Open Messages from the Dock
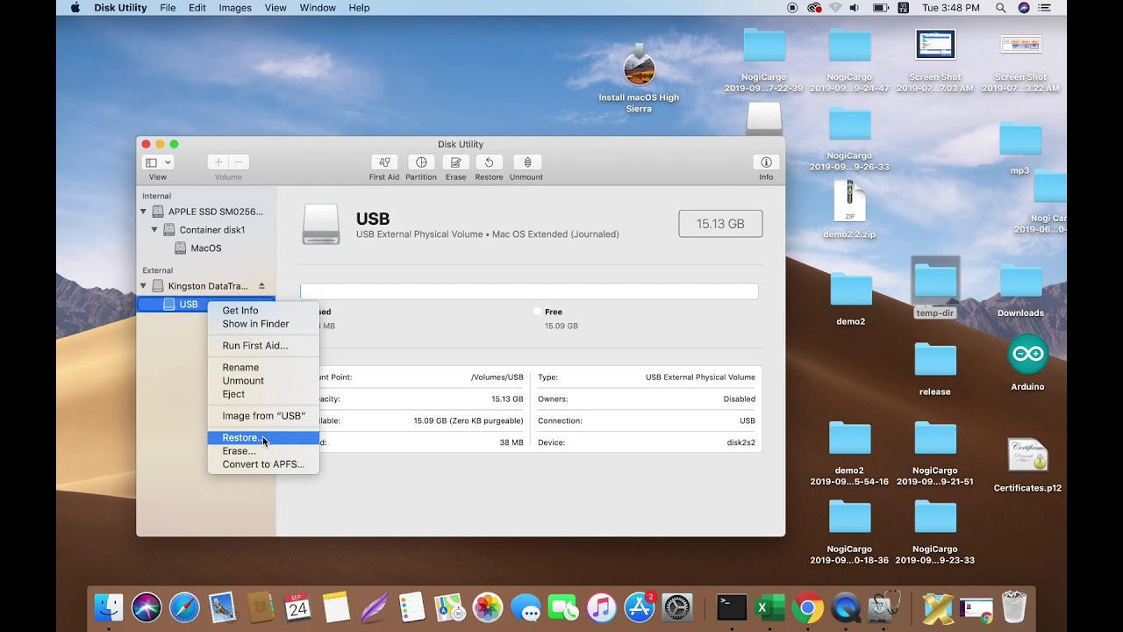This screenshot has width=1123, height=632. pos(526,607)
